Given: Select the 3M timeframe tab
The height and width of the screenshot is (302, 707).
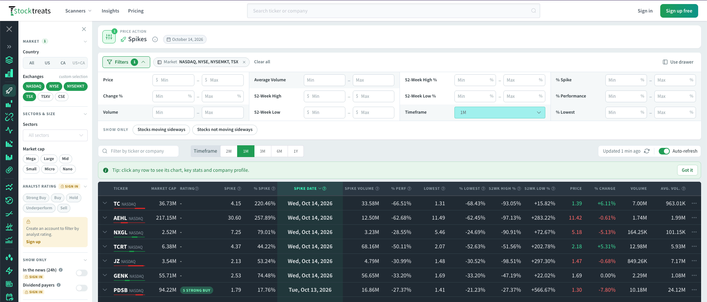Looking at the screenshot, I should tap(263, 151).
